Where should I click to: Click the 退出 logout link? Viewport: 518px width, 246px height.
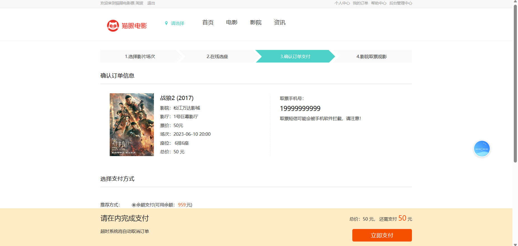coord(151,3)
